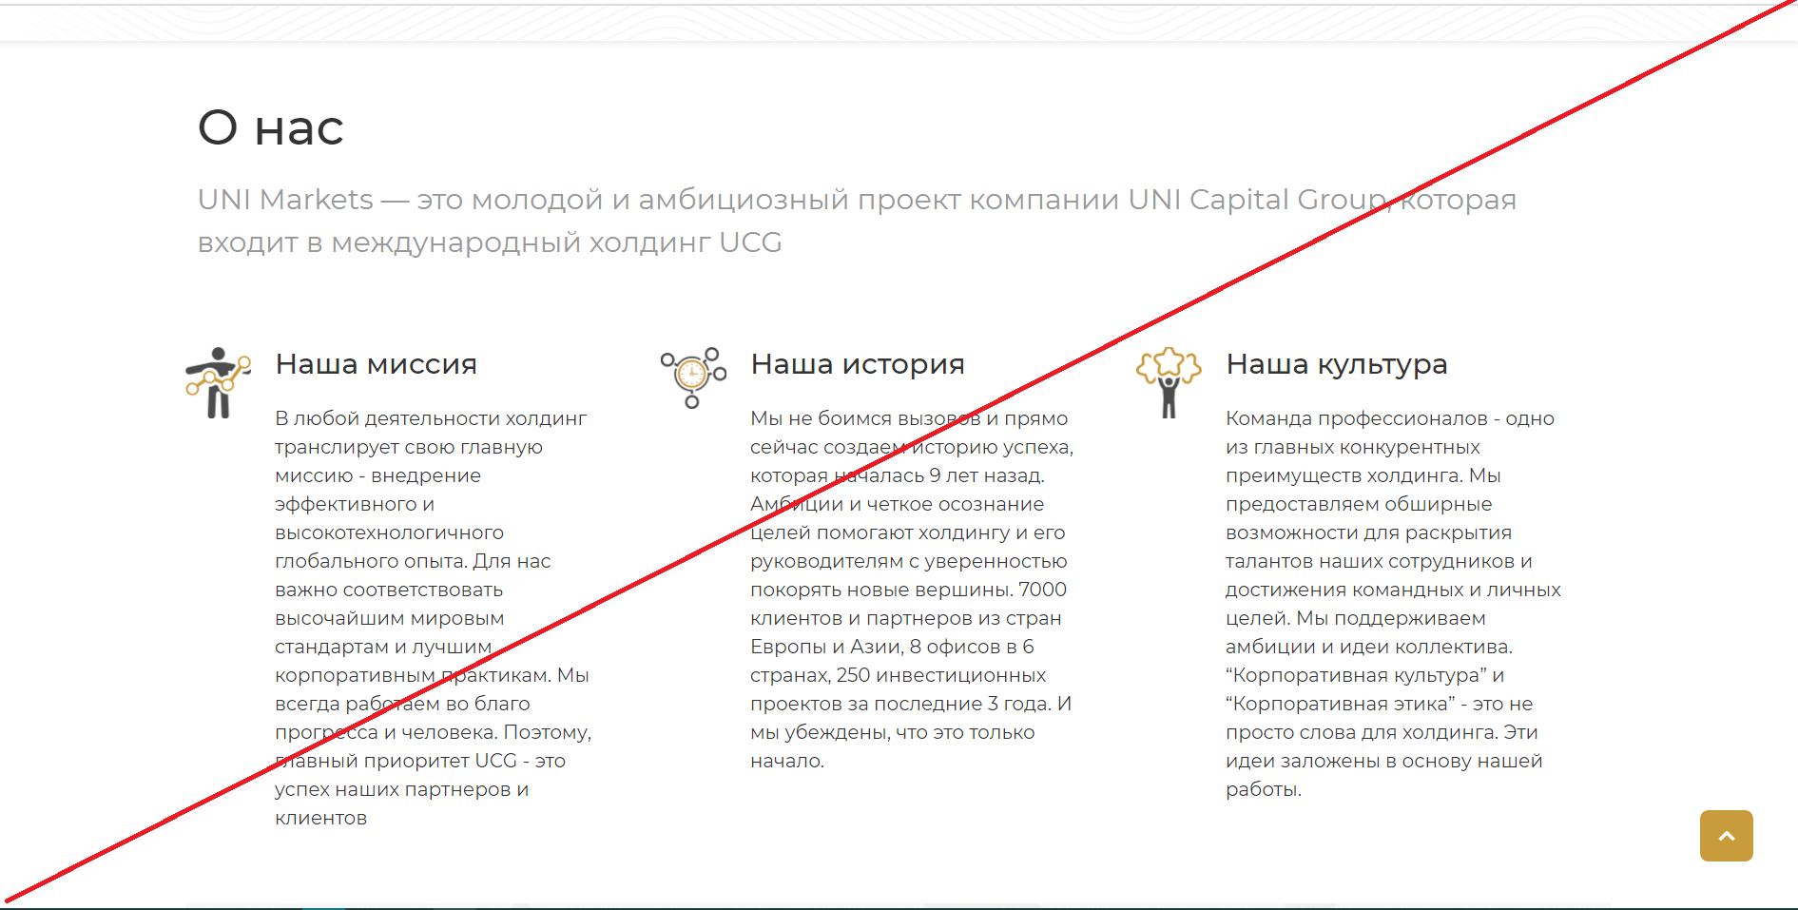Click the heading "Наша культура"
Viewport: 1798px width, 910px height.
pyautogui.click(x=1337, y=364)
